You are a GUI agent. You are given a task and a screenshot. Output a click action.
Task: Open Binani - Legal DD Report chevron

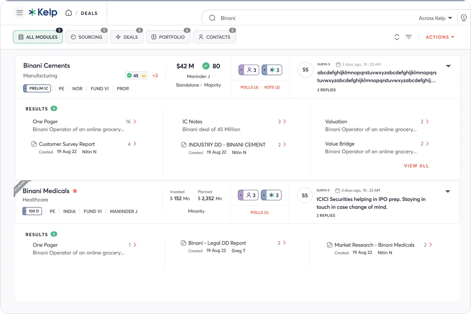285,243
